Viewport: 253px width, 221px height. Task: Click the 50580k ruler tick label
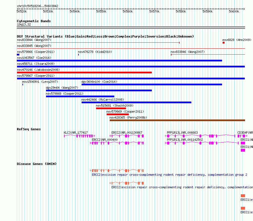pyautogui.click(x=181, y=11)
